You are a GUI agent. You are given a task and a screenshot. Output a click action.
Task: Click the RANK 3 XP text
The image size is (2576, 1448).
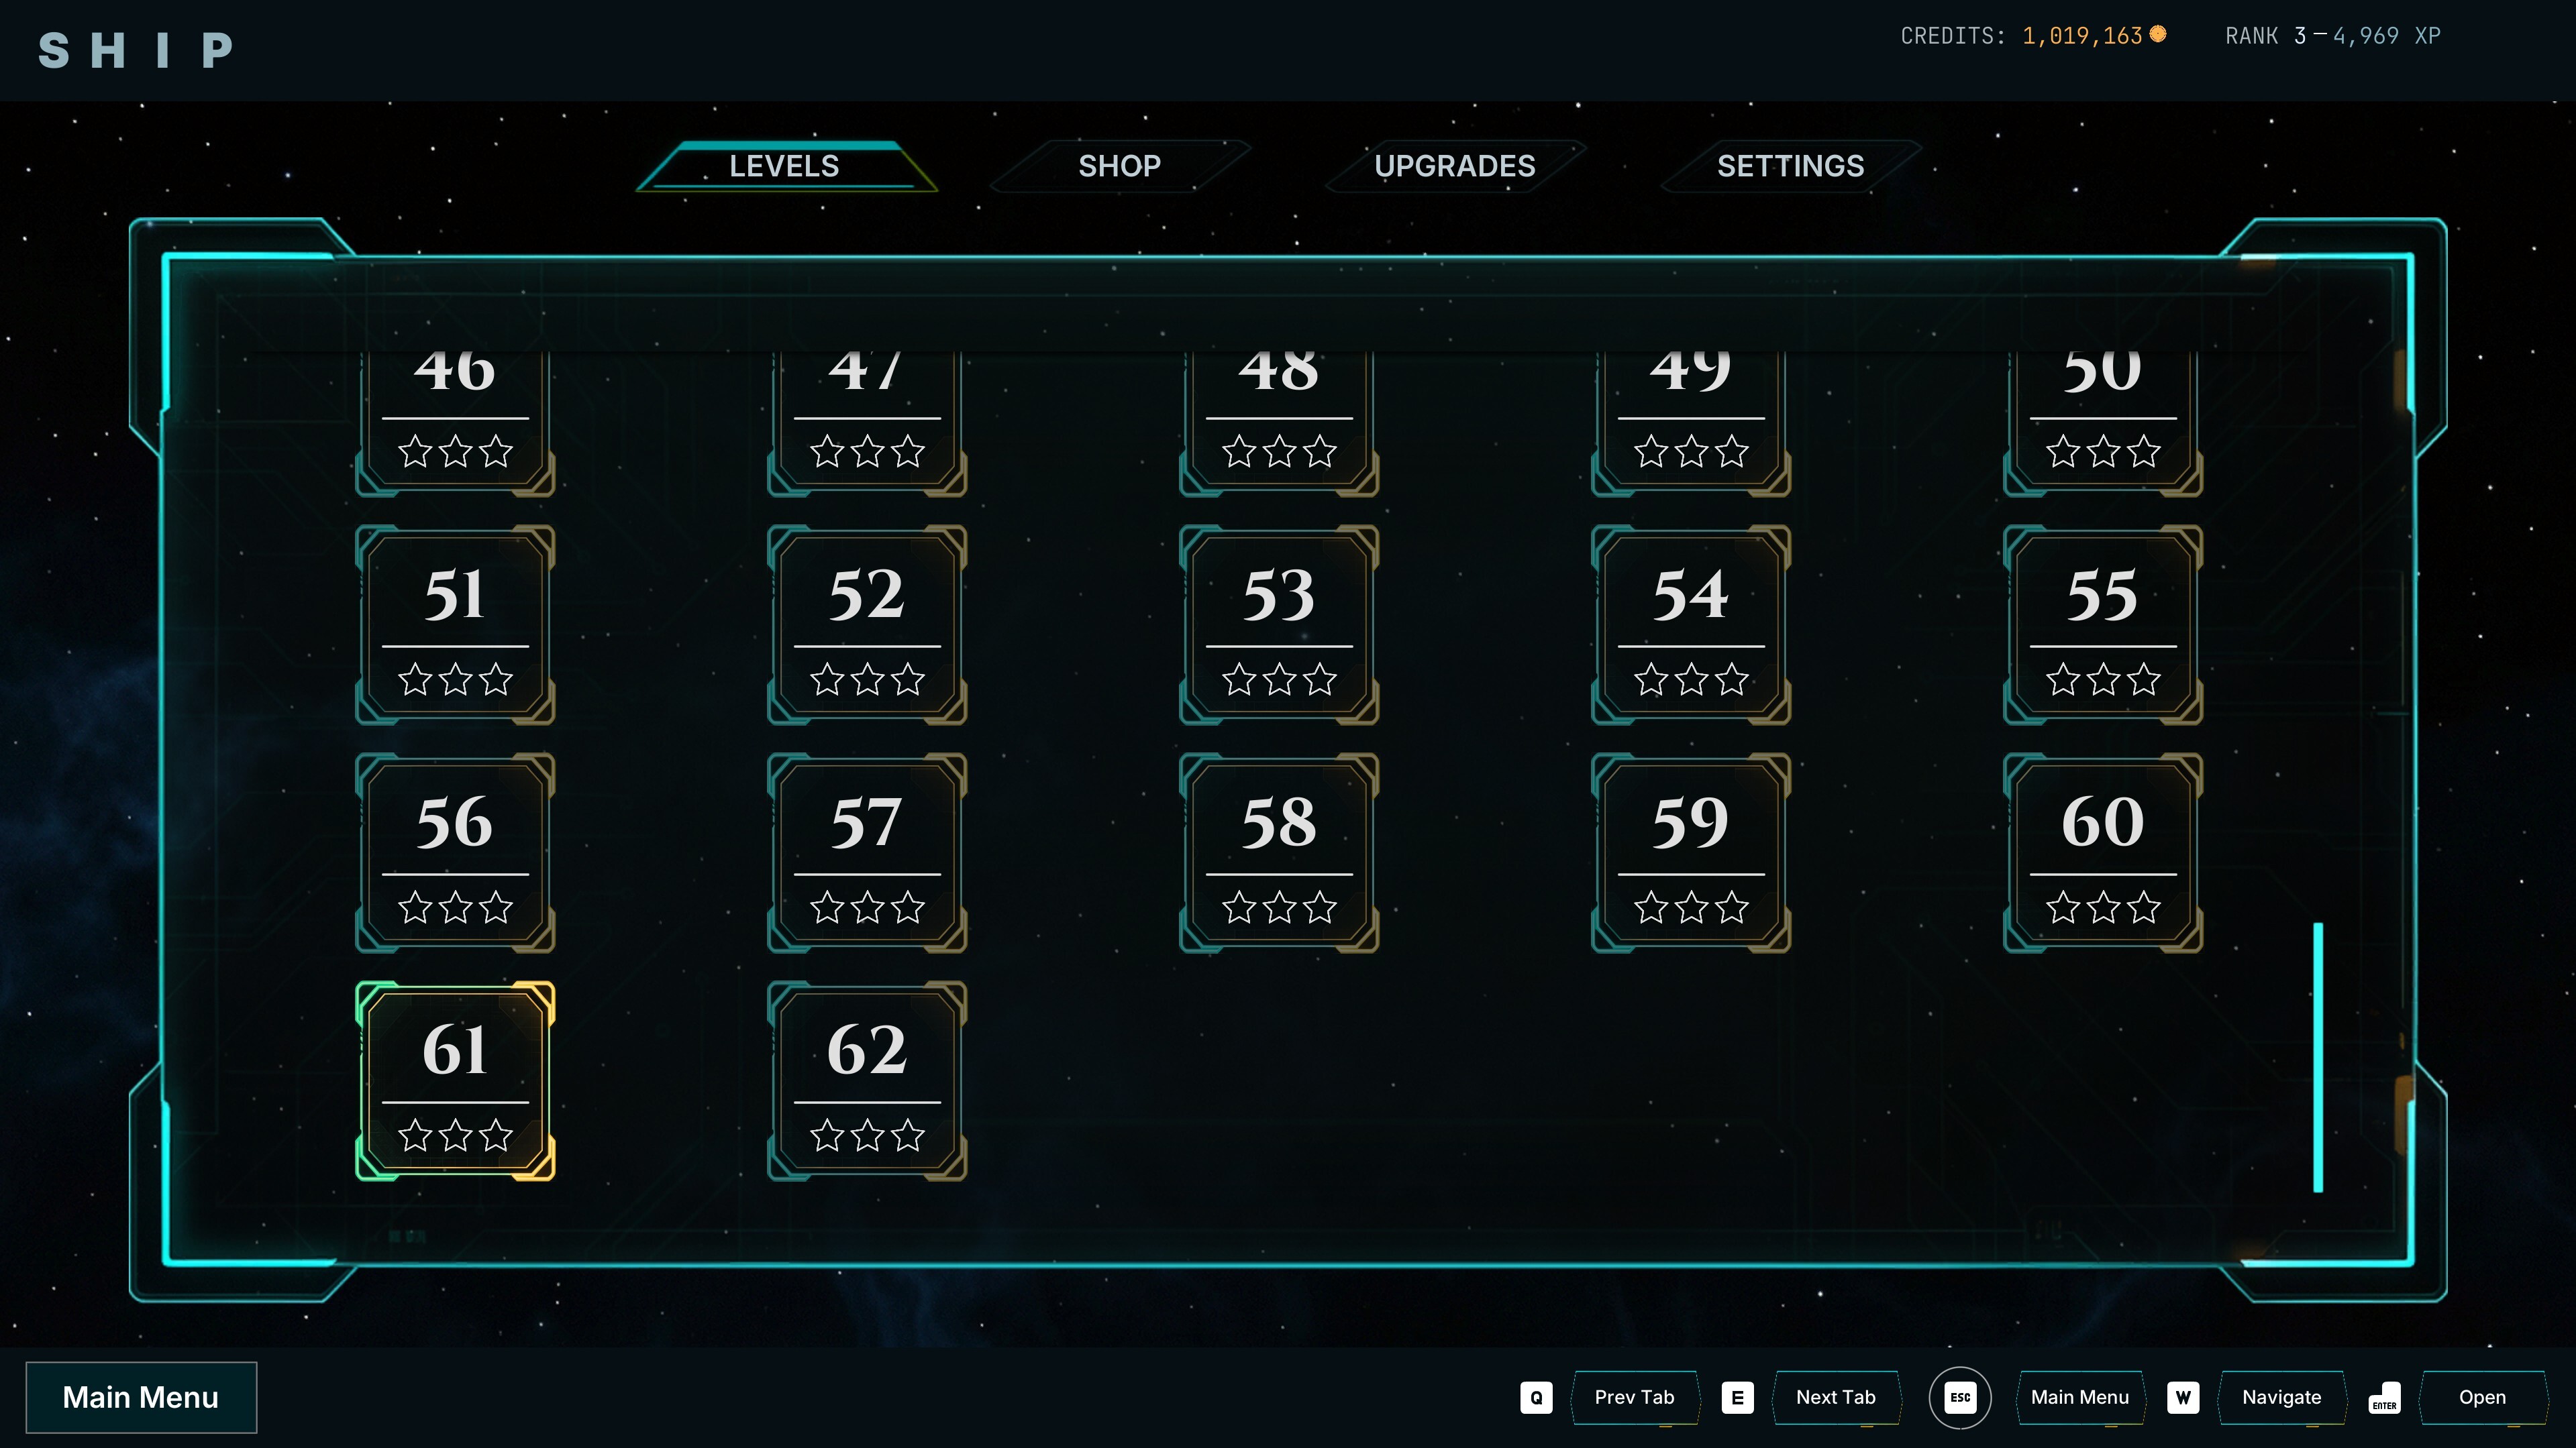[2333, 36]
